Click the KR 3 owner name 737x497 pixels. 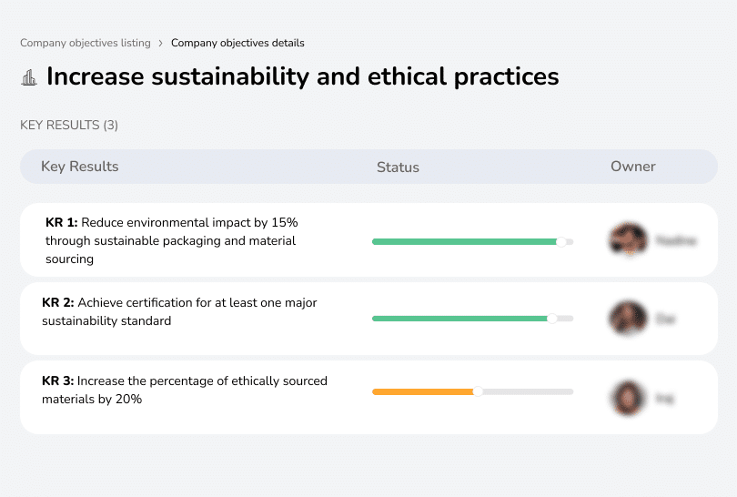pos(664,399)
